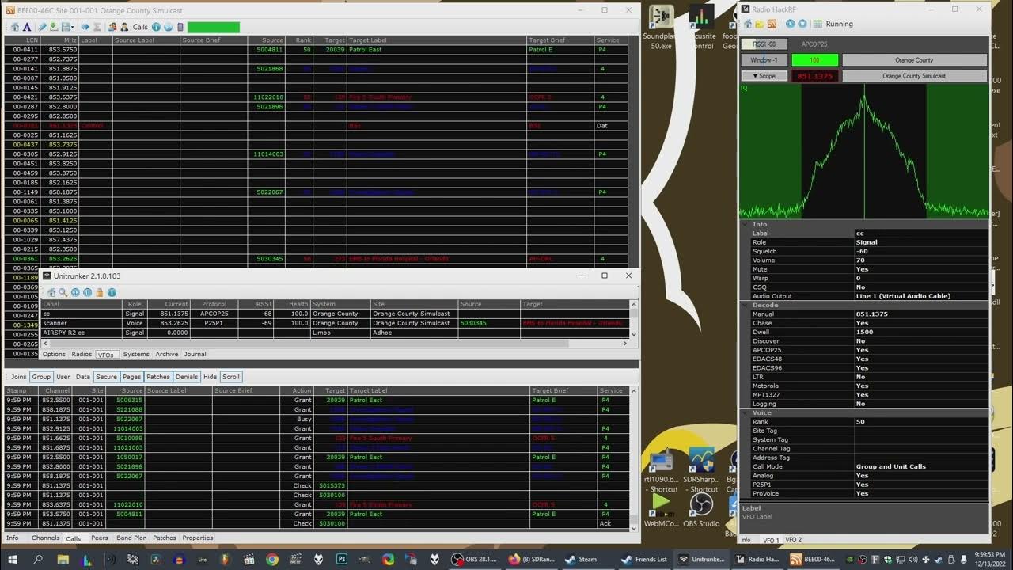The height and width of the screenshot is (570, 1013).
Task: Open Steam from the Windows taskbar
Action: tap(582, 559)
